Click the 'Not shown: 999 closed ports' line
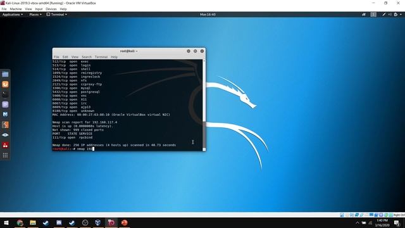 (x=78, y=130)
